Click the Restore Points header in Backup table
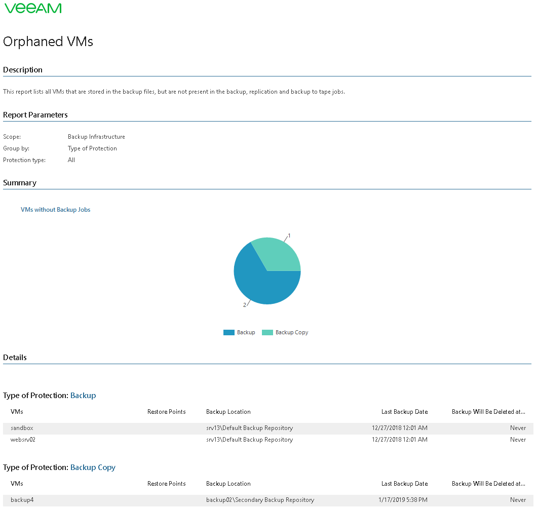Viewport: 536px width, 509px height. coord(166,412)
